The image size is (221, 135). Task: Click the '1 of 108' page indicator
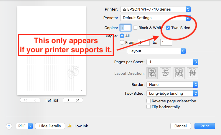(x=52, y=101)
